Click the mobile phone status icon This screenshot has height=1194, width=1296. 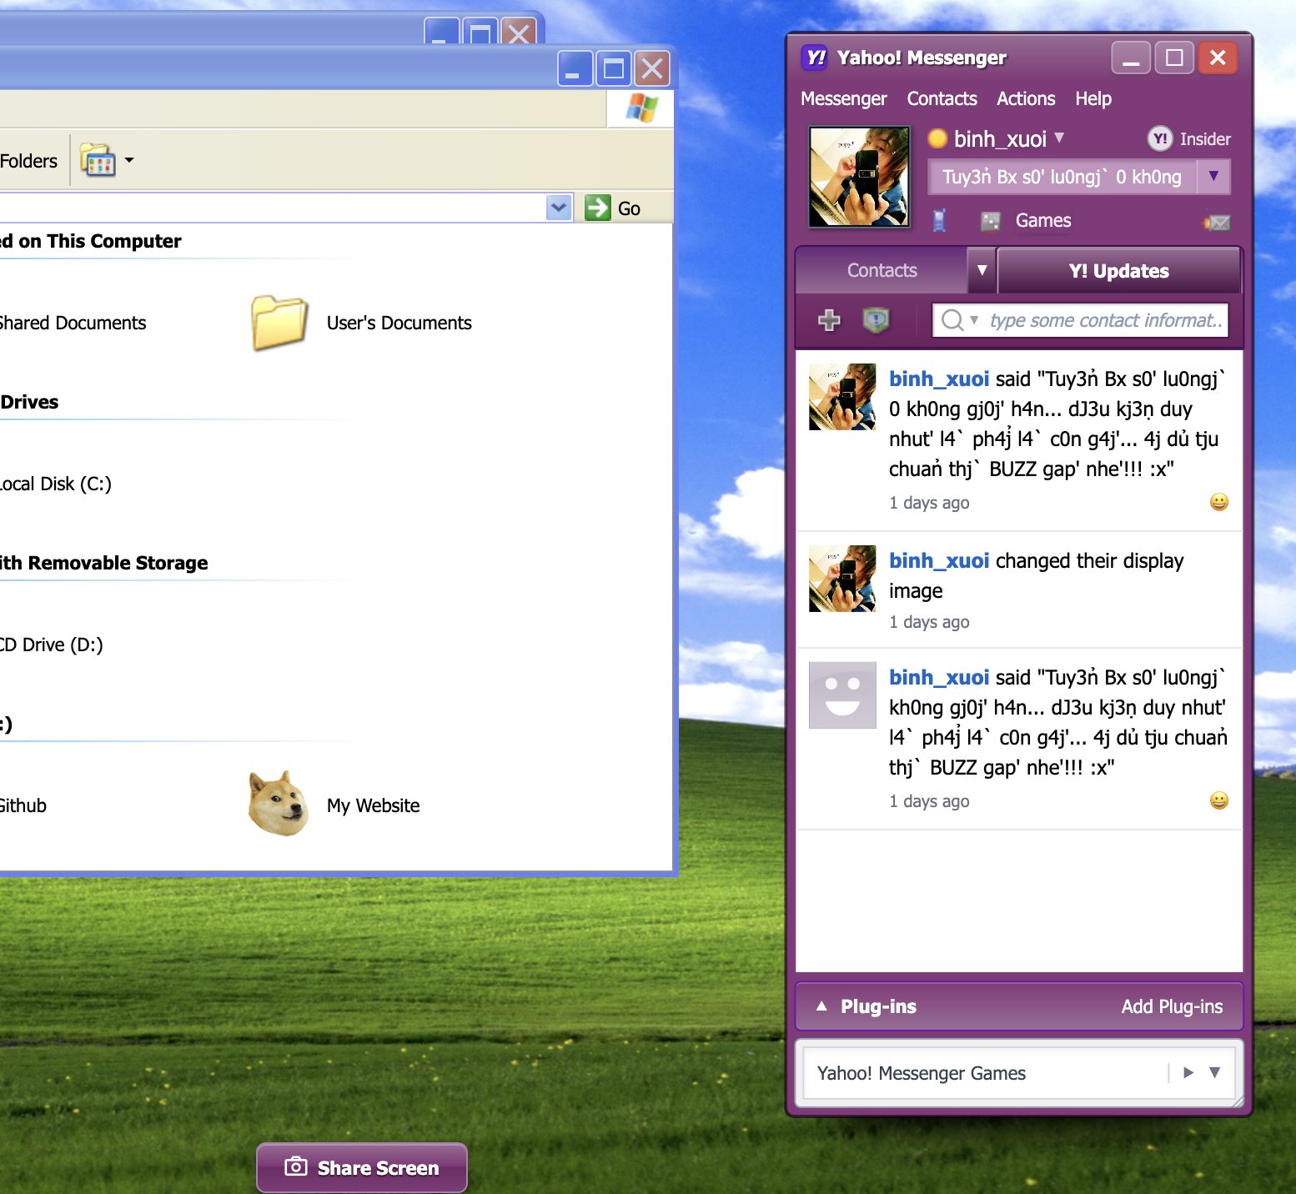pos(941,220)
